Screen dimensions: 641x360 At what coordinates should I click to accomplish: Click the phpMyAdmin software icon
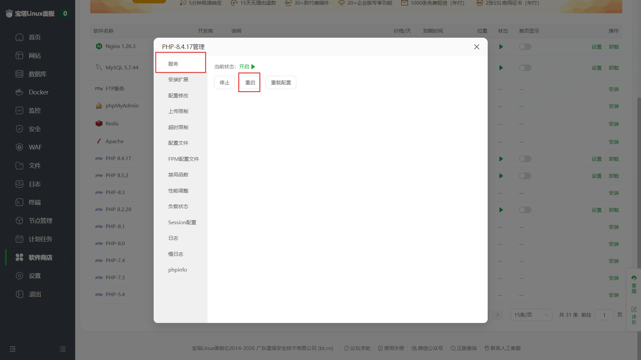pyautogui.click(x=99, y=105)
